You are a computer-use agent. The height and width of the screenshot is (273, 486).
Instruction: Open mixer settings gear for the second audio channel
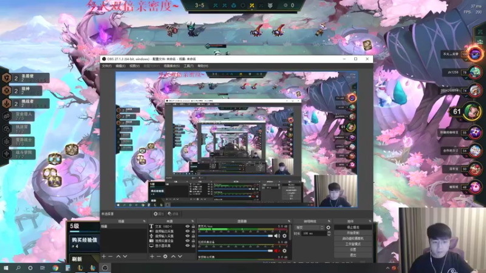click(x=284, y=251)
